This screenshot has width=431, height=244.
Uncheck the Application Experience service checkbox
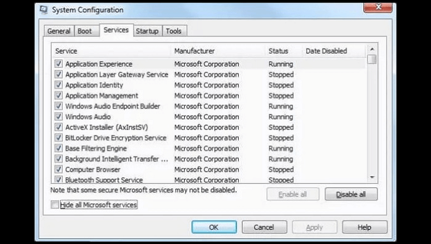(58, 64)
